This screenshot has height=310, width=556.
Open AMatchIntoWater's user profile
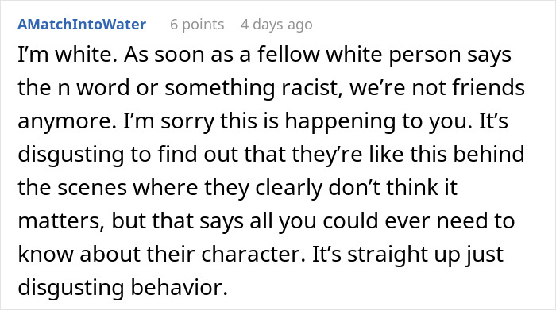82,25
